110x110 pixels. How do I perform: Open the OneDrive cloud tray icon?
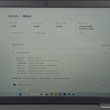coord(103,94)
